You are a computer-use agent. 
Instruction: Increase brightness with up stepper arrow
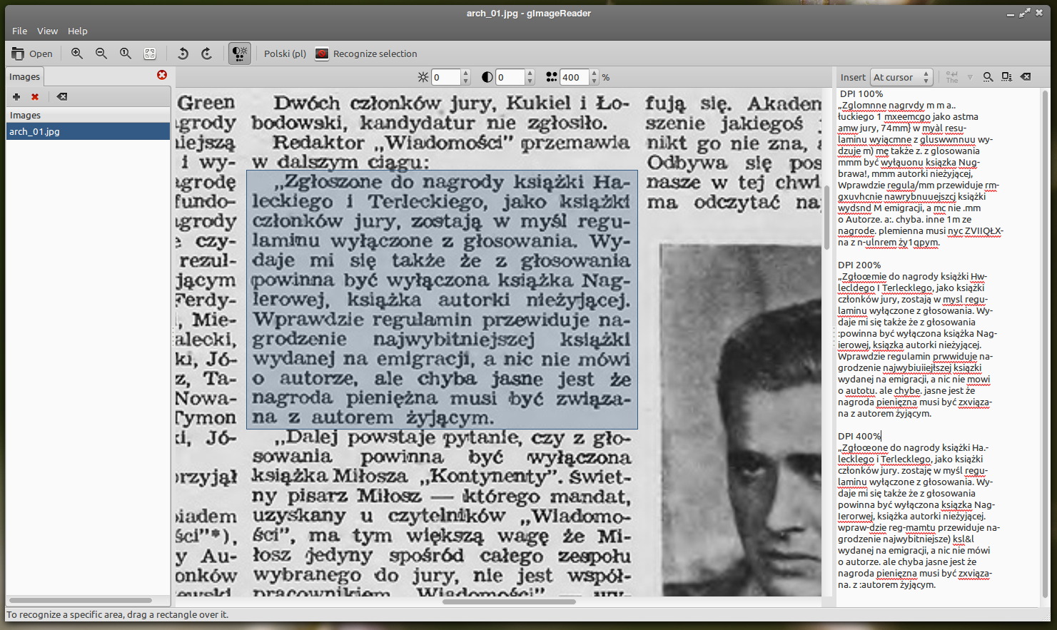pyautogui.click(x=466, y=73)
